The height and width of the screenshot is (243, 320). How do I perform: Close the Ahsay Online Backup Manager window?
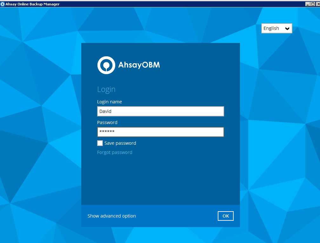[x=318, y=4]
